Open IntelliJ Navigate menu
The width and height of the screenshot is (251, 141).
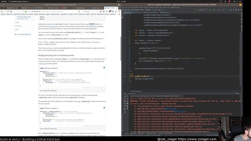click(x=135, y=7)
